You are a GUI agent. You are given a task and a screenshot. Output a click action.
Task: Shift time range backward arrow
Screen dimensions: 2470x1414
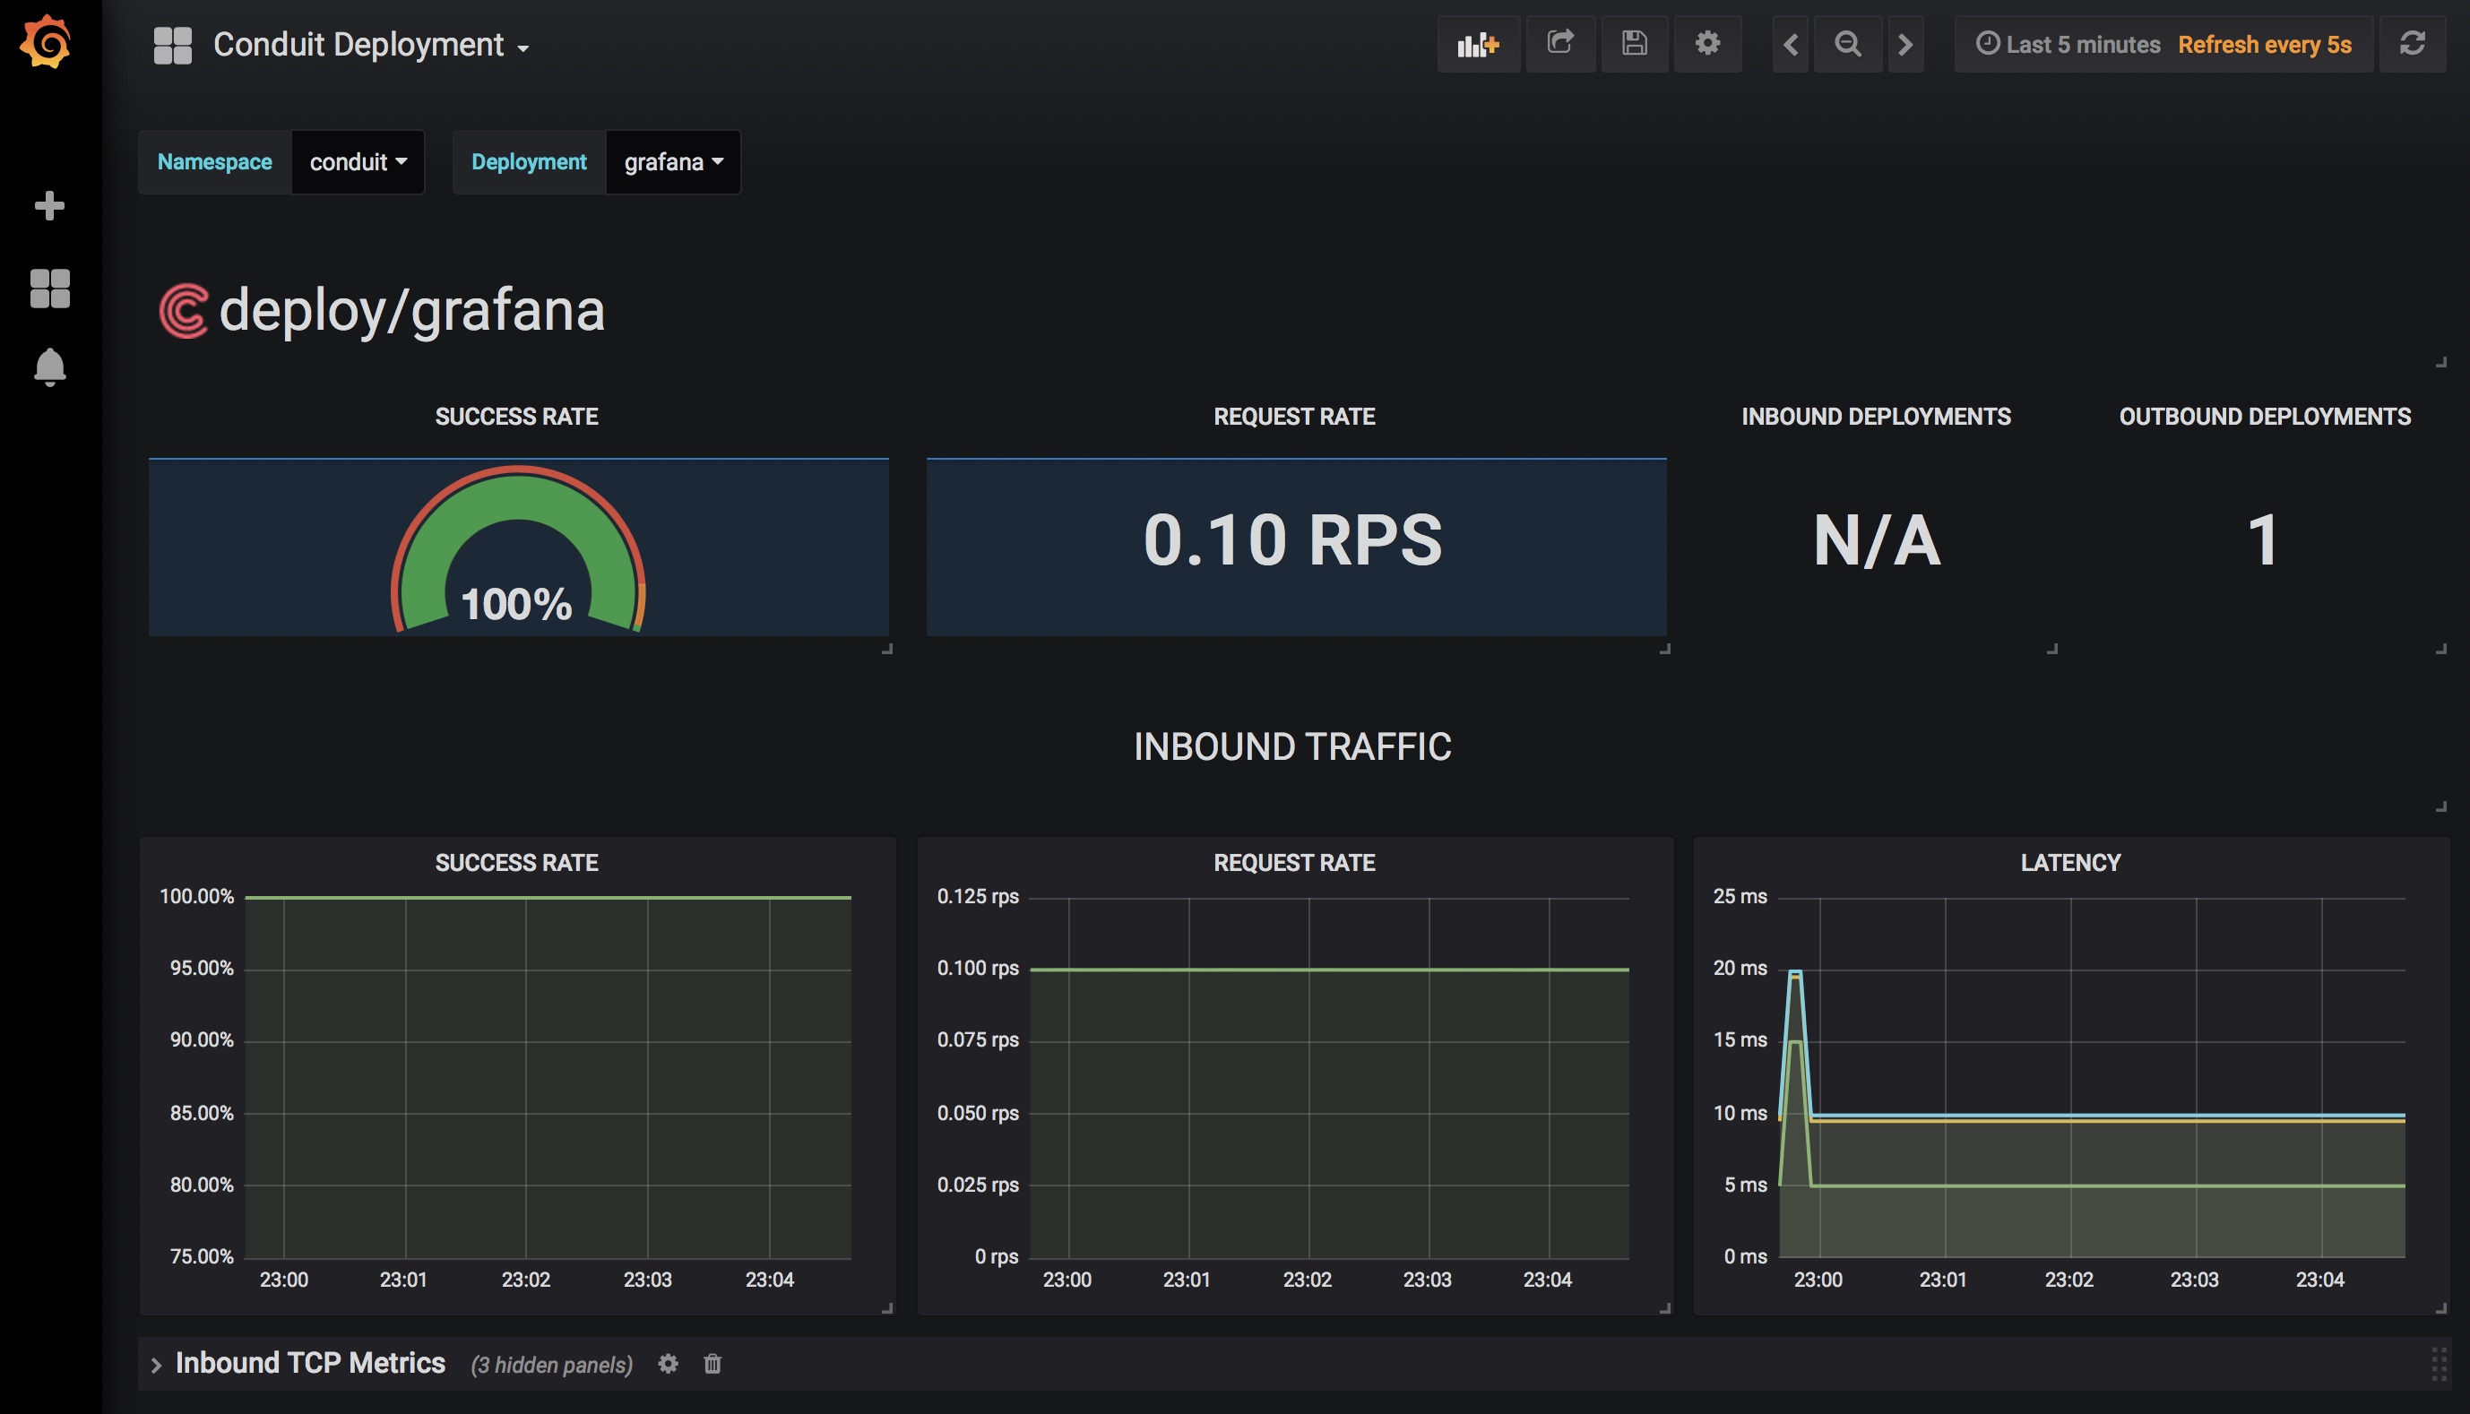pos(1791,44)
